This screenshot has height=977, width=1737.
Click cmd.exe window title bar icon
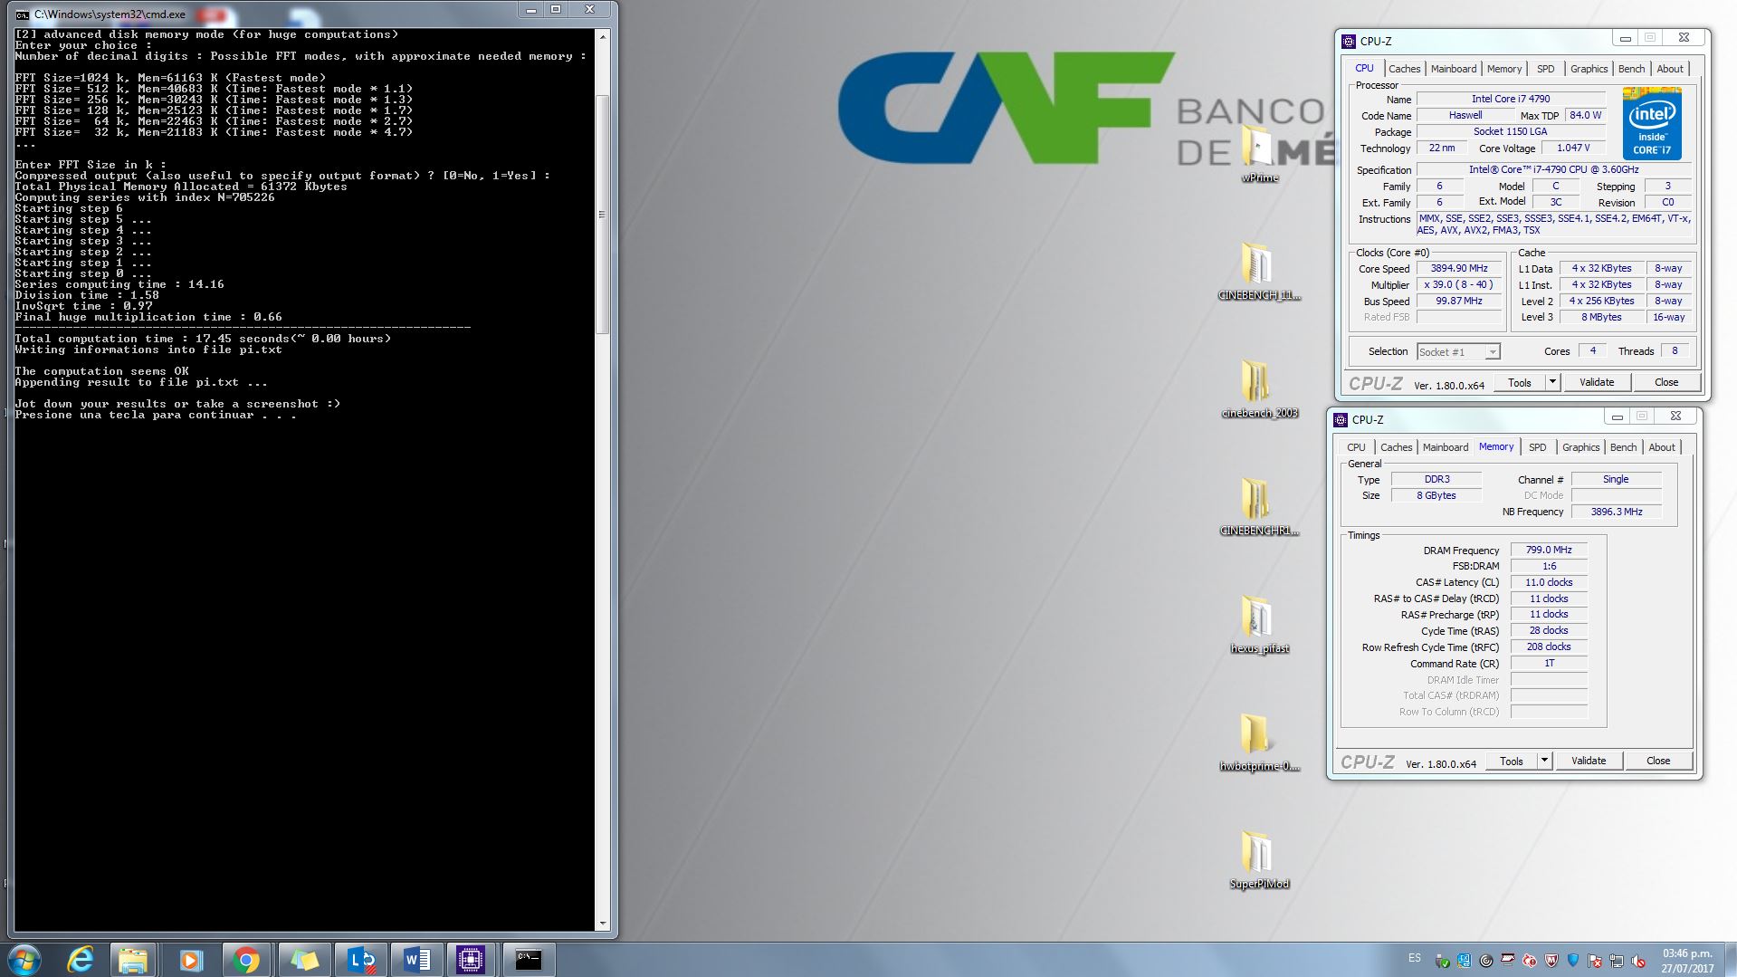pos(22,14)
